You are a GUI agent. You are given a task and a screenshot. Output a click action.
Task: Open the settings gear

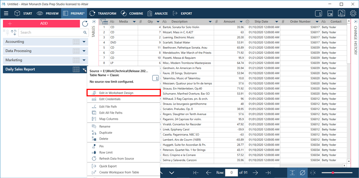[353, 13]
